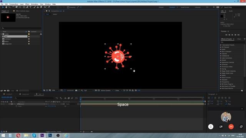Image resolution: width=246 pixels, height=138 pixels.
Task: Select the Hand tool
Action: click(x=6, y=7)
